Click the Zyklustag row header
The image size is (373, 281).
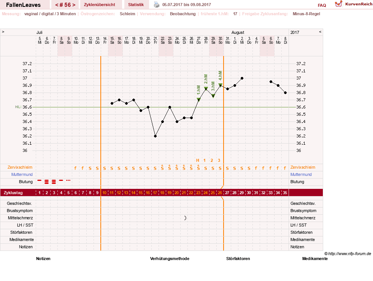13,193
